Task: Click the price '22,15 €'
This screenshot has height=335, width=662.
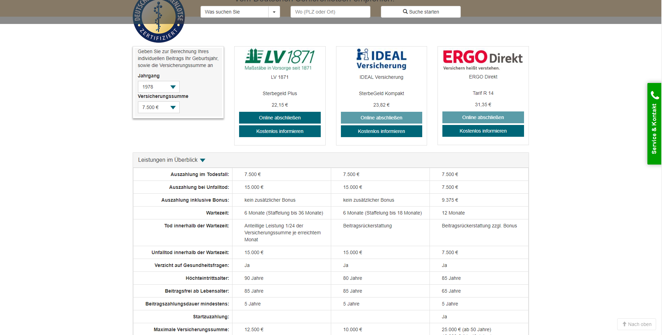Action: [x=280, y=105]
